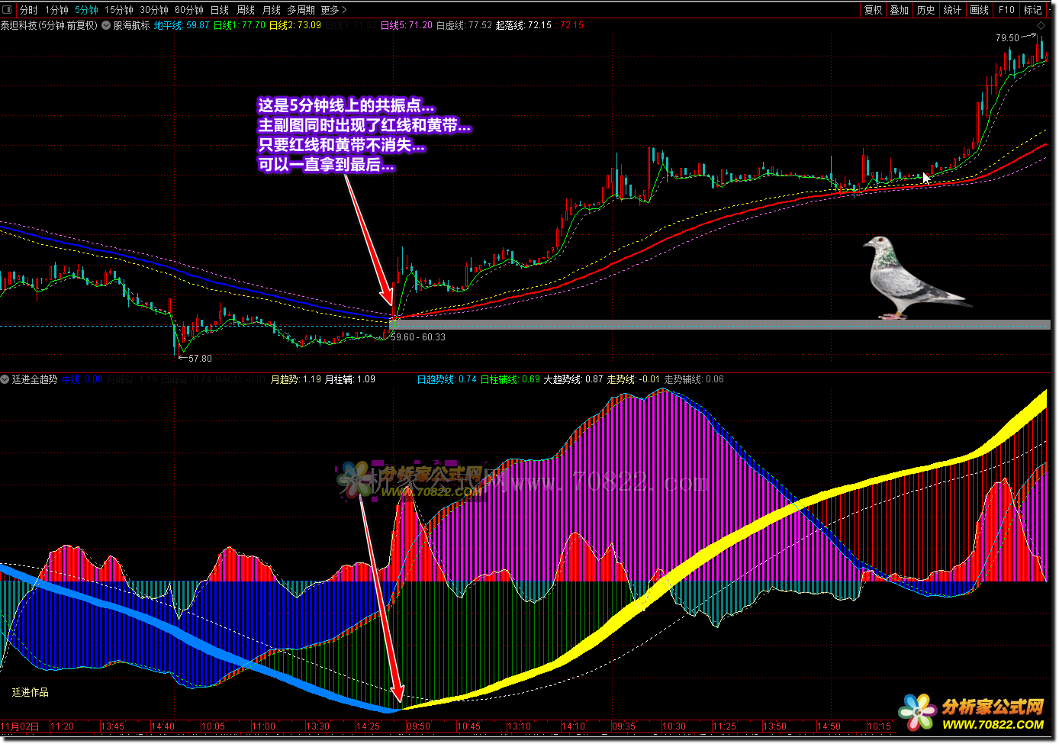Click the 10:15 time axis marker
This screenshot has height=744, width=1059.
pyautogui.click(x=879, y=726)
